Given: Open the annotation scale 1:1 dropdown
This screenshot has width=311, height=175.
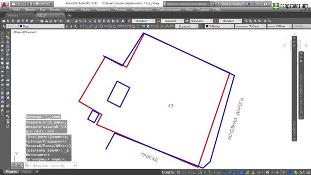Looking at the screenshot, I should [260, 172].
